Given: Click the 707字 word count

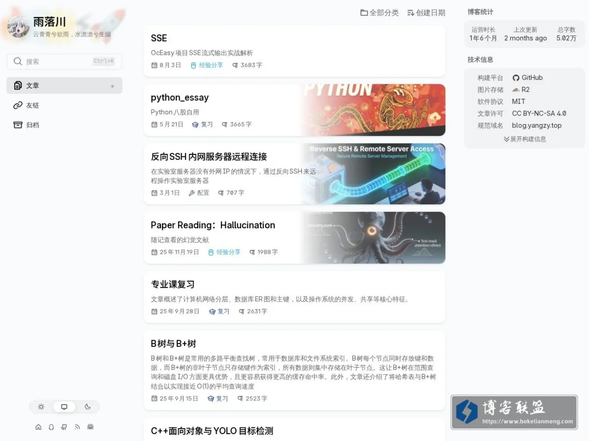Looking at the screenshot, I should pyautogui.click(x=231, y=193).
